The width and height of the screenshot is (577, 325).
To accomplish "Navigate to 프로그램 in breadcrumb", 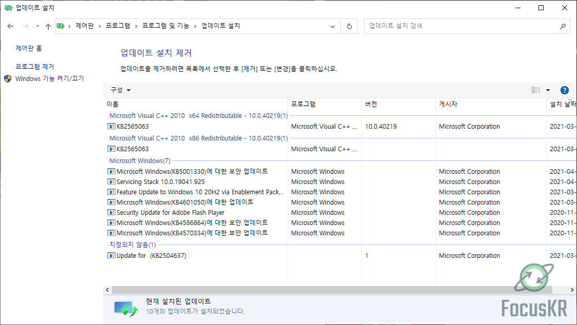I will pyautogui.click(x=118, y=26).
